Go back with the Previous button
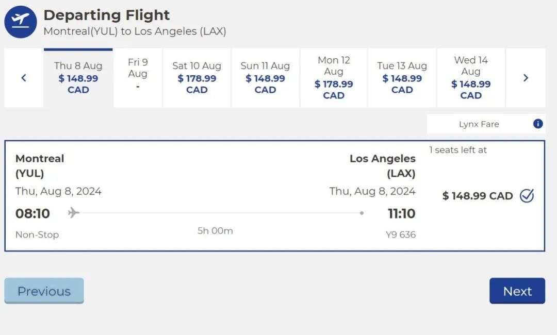This screenshot has height=335, width=557. click(x=44, y=291)
